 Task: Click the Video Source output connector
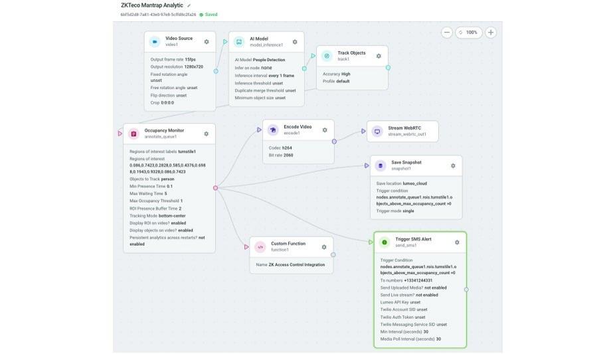[x=216, y=71]
